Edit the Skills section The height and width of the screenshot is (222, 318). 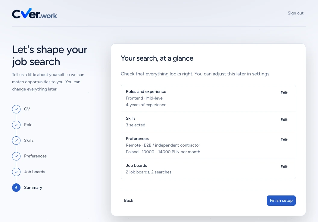284,120
